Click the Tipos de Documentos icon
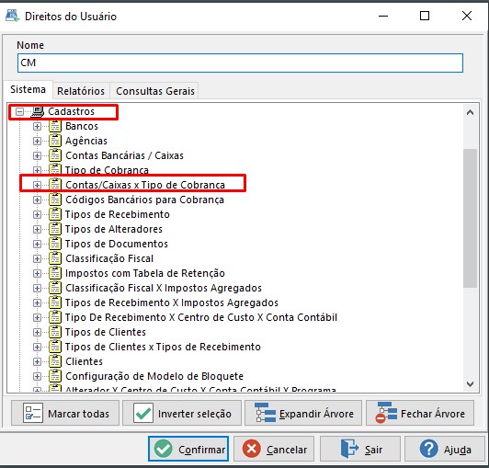This screenshot has width=489, height=468. coord(55,244)
